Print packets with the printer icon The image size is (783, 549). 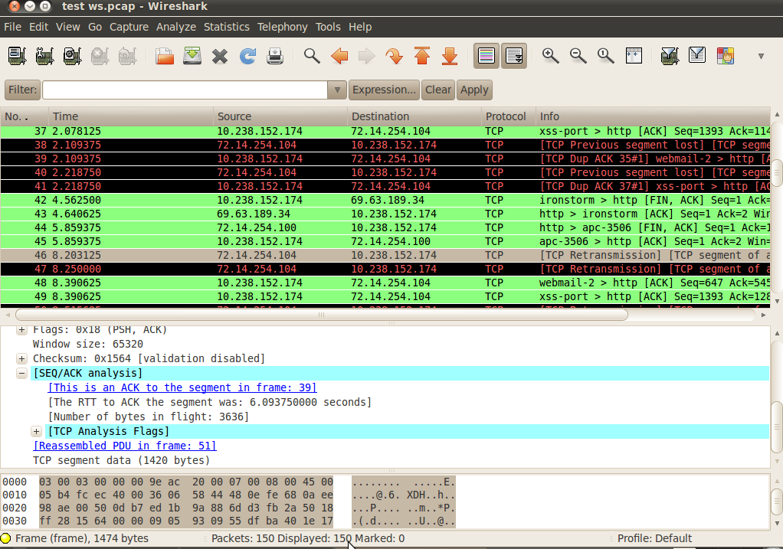[x=275, y=56]
